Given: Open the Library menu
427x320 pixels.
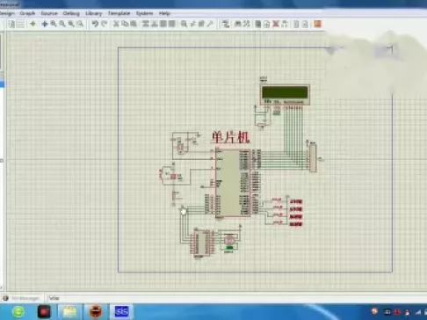Looking at the screenshot, I should click(x=94, y=13).
